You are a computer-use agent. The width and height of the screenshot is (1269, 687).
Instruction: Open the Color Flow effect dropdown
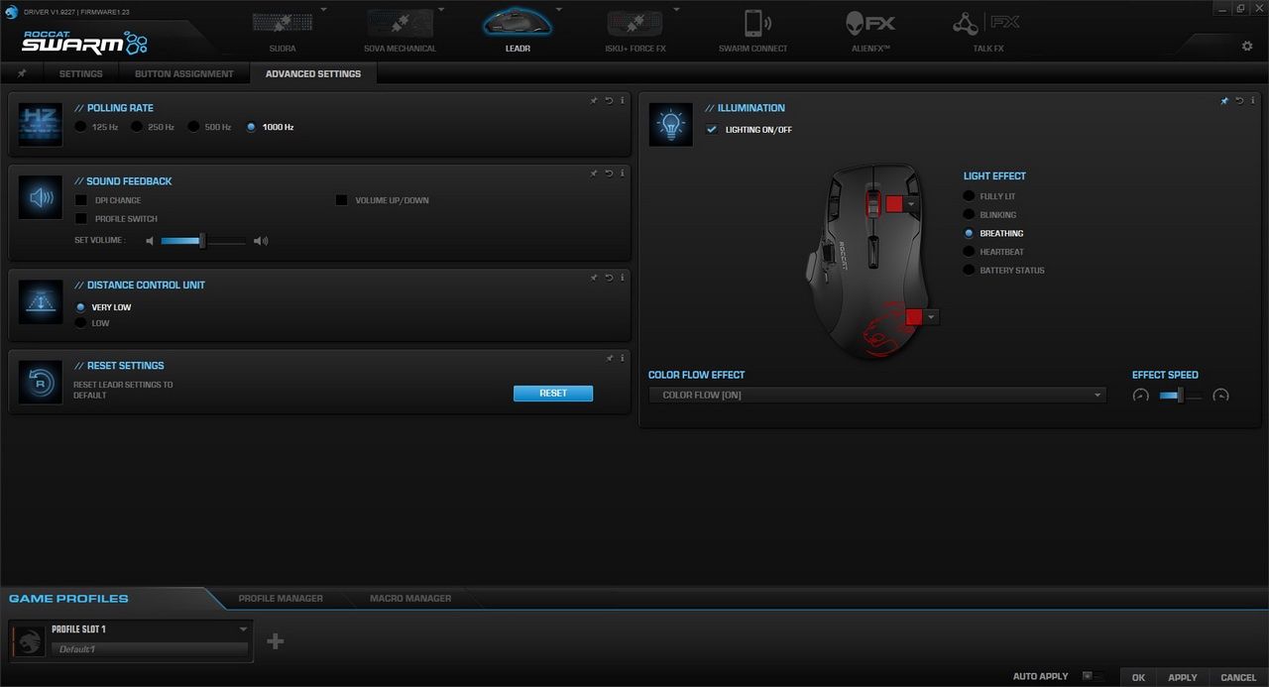point(877,395)
